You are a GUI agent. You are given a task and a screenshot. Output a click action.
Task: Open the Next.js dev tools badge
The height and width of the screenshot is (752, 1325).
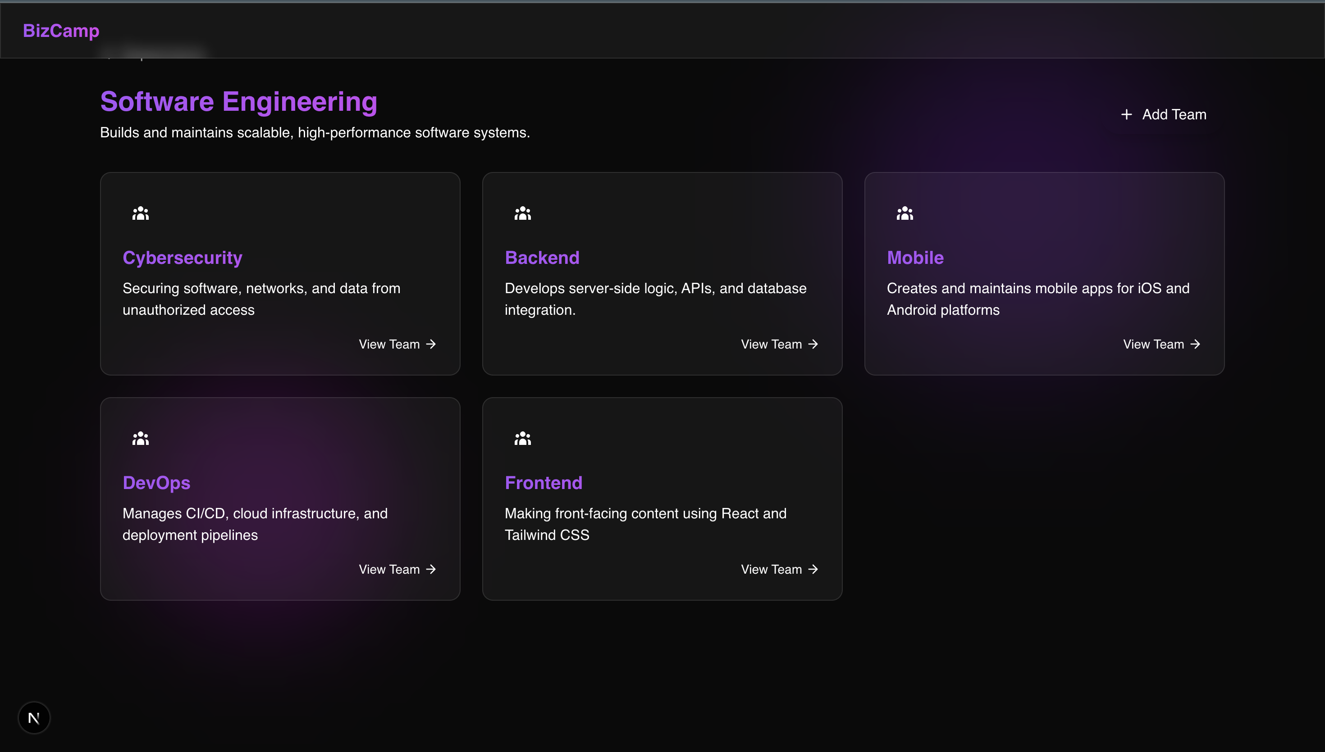(x=34, y=717)
